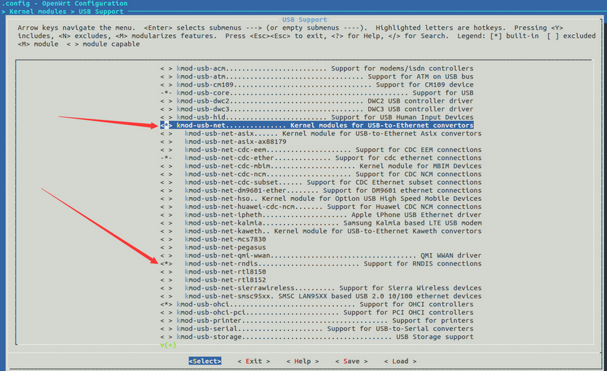Screen dimensions: 607x371
Task: Select the kmod-usb-net-cdc-eem row
Action: tap(321, 150)
